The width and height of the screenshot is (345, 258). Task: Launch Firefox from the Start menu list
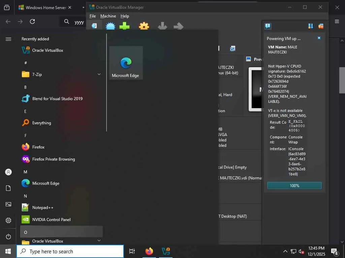click(x=61, y=147)
